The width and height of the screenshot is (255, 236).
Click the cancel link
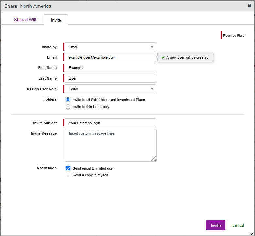tap(238, 225)
